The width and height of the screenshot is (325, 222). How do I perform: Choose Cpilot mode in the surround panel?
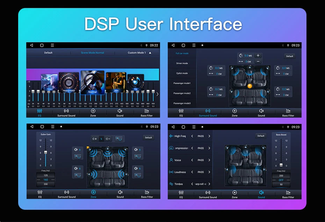182,73
